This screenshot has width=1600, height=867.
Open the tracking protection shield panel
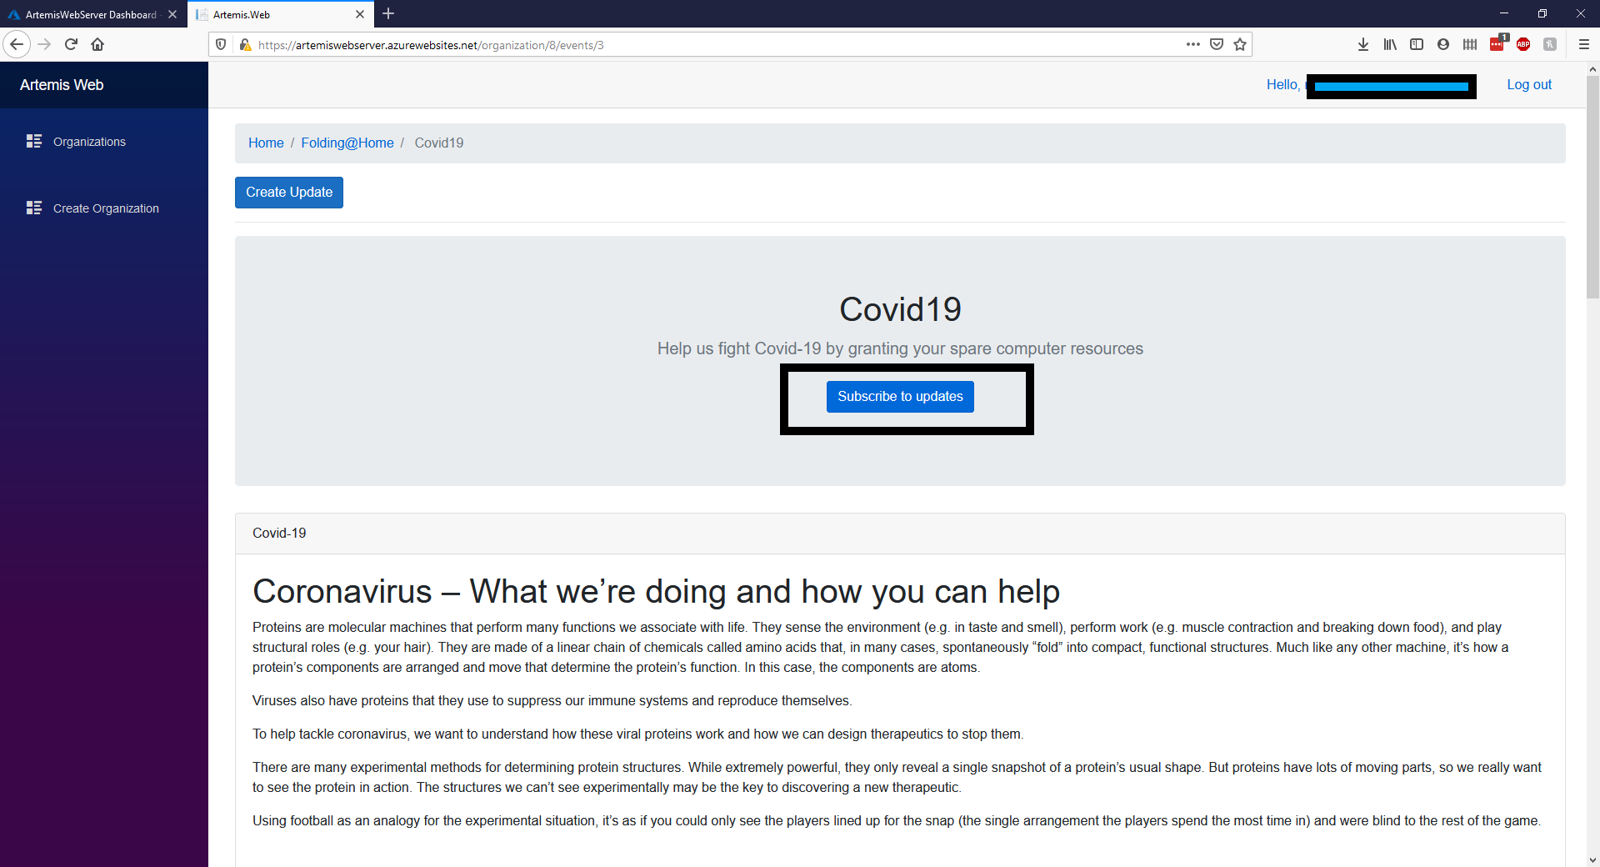tap(221, 44)
